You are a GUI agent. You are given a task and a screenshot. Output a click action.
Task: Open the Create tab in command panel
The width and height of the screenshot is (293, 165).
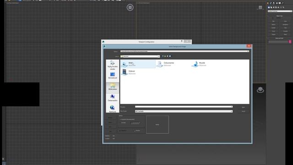(x=268, y=3)
